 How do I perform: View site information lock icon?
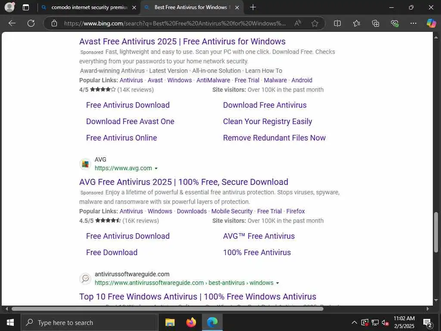(x=54, y=23)
